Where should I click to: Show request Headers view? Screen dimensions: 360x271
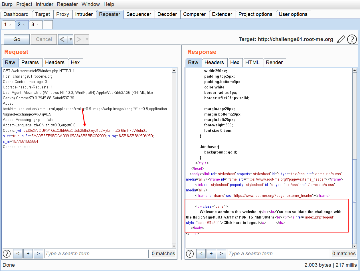point(55,62)
